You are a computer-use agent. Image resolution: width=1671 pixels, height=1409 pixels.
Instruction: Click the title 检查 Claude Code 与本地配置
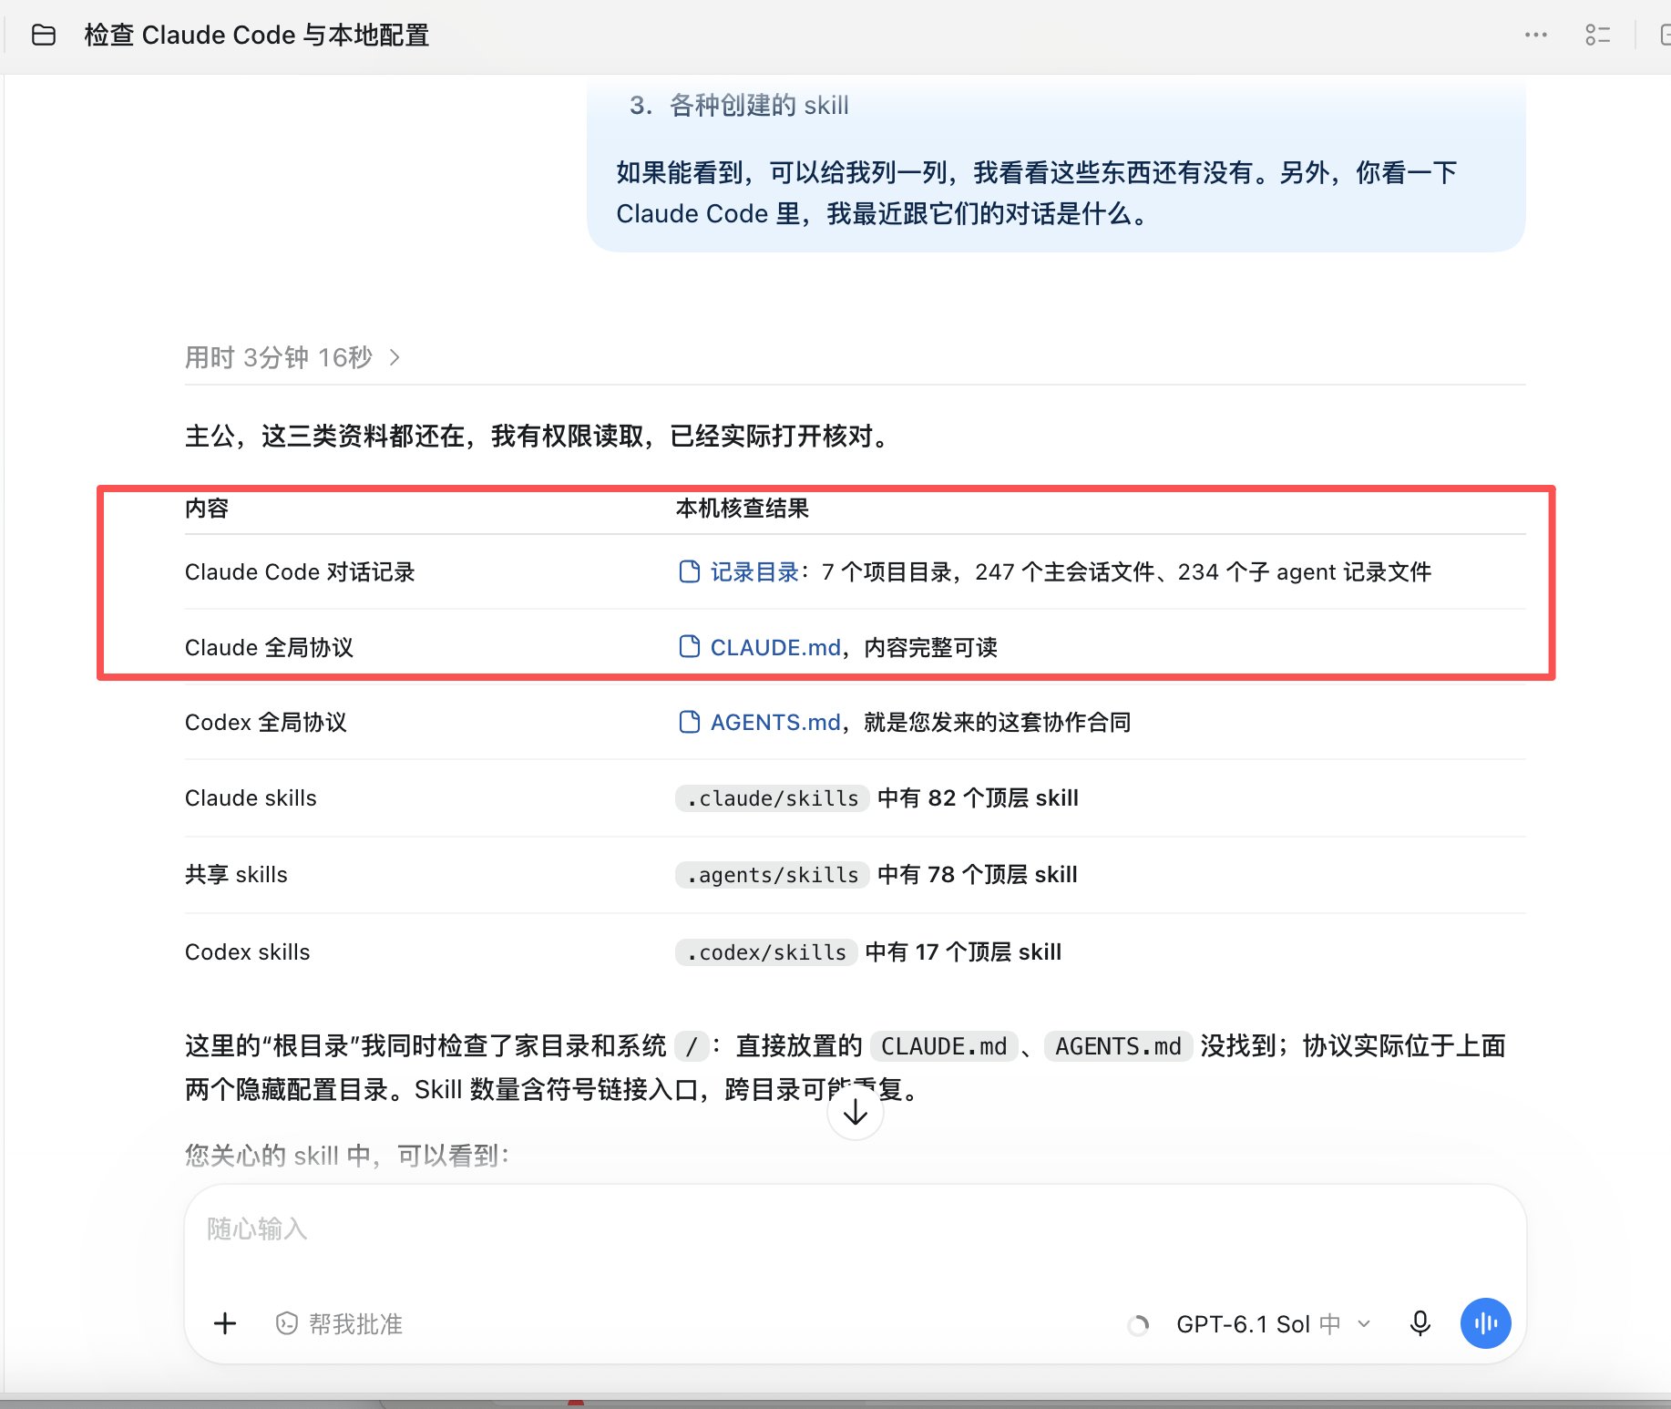(x=257, y=36)
